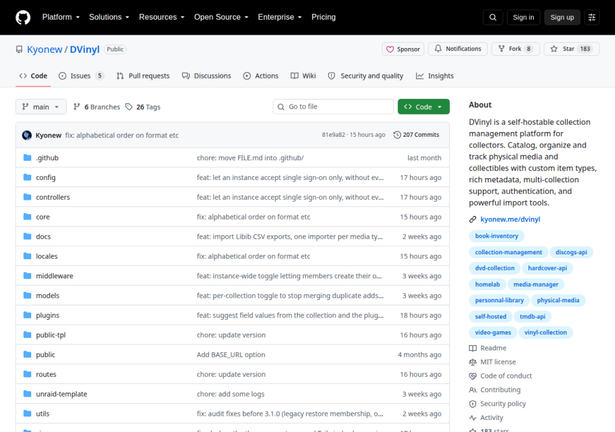Open commit hash 81e9a82
Viewport: 615px width, 432px height.
333,135
